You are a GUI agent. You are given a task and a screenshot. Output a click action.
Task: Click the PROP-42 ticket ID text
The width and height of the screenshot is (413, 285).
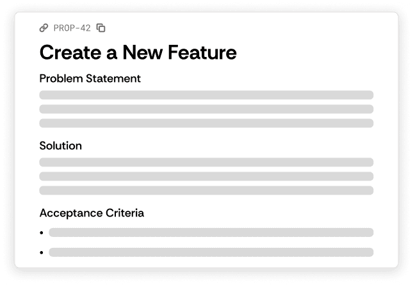coord(73,28)
